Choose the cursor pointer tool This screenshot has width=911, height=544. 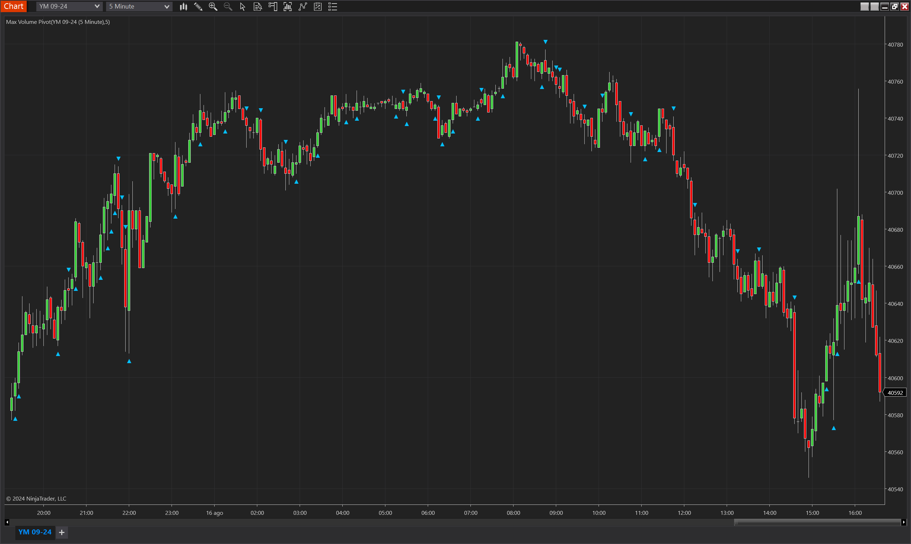(242, 6)
